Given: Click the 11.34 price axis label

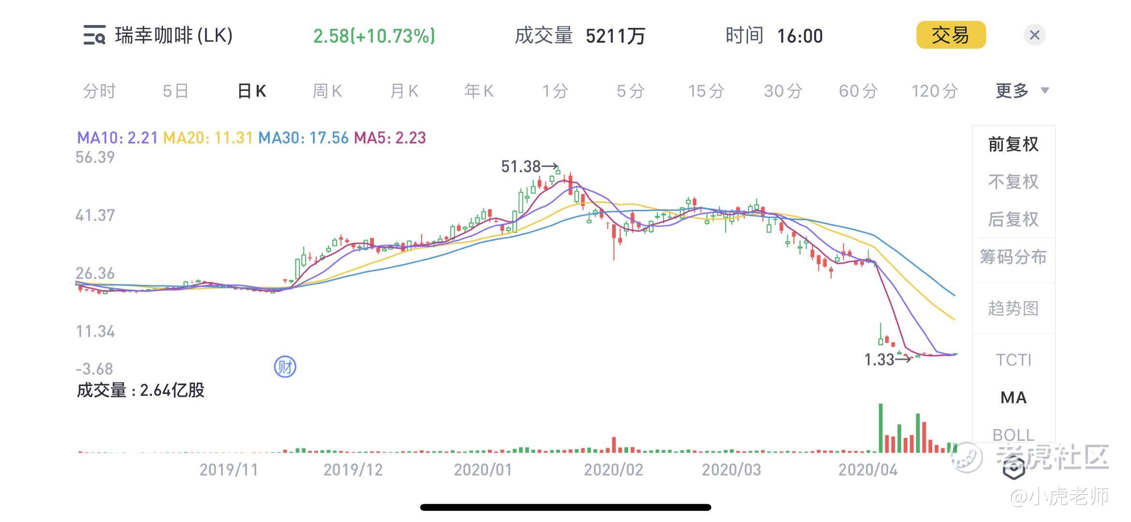Looking at the screenshot, I should [95, 332].
